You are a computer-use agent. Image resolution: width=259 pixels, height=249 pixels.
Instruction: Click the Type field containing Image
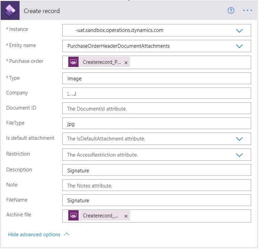click(x=156, y=78)
